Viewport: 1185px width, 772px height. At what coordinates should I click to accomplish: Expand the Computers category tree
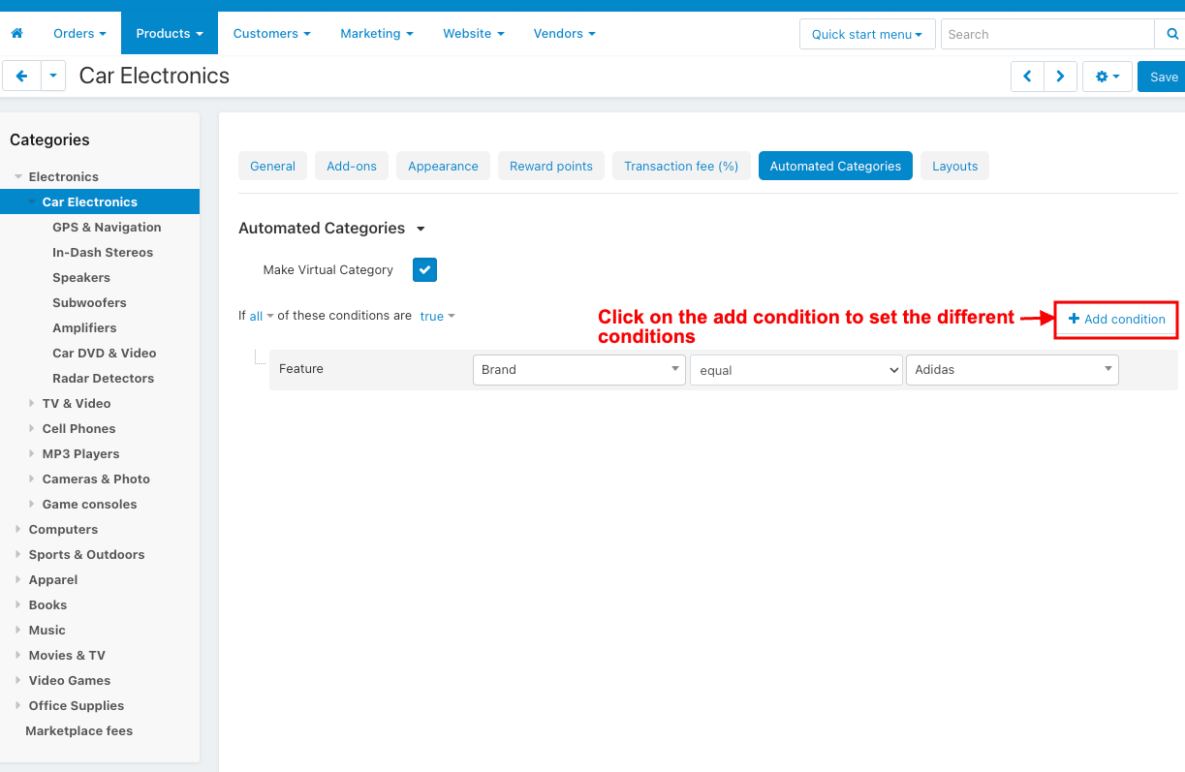pyautogui.click(x=18, y=529)
